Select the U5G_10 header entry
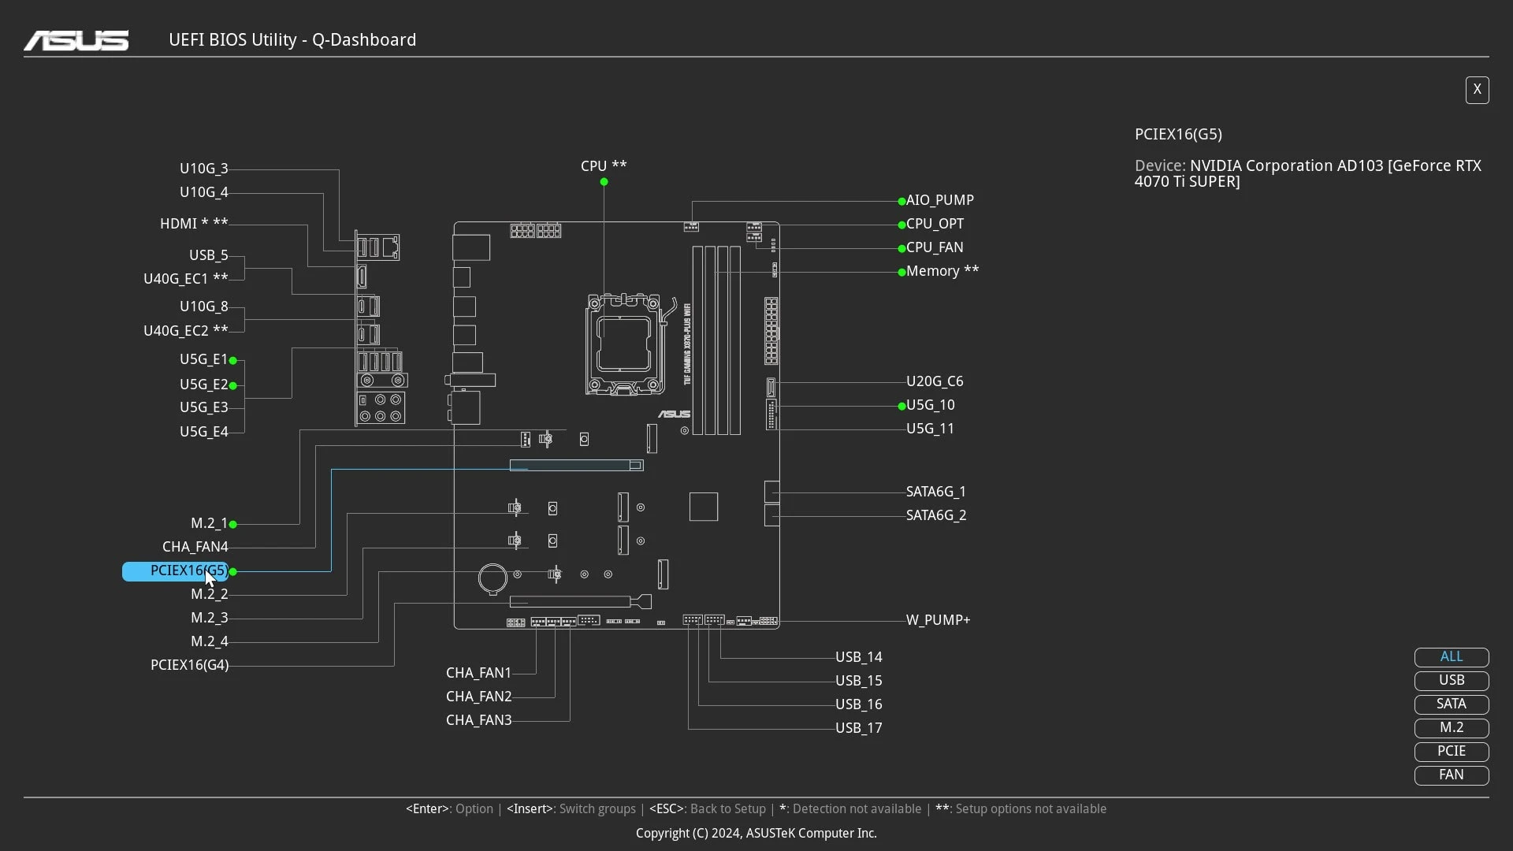This screenshot has width=1513, height=851. pos(930,405)
